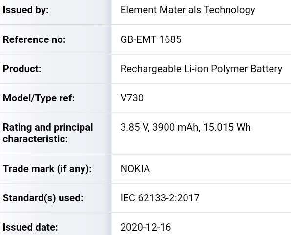Click the 'Product:' label
291x235 pixels.
point(22,69)
